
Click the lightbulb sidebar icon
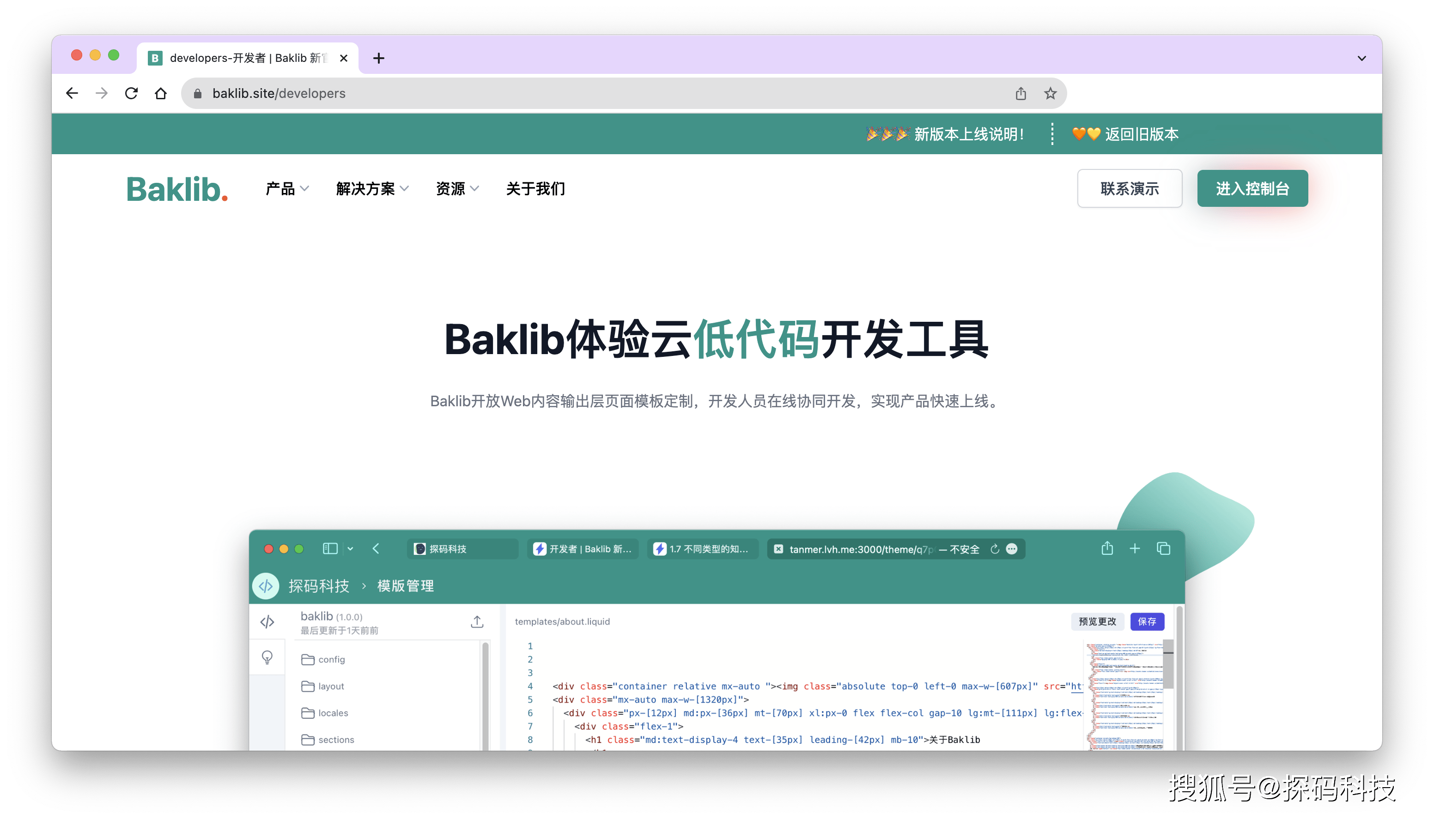[x=267, y=657]
